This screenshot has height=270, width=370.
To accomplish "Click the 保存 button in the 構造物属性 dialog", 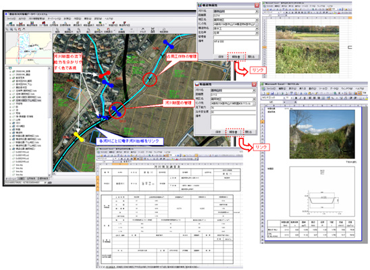I will click(x=221, y=57).
